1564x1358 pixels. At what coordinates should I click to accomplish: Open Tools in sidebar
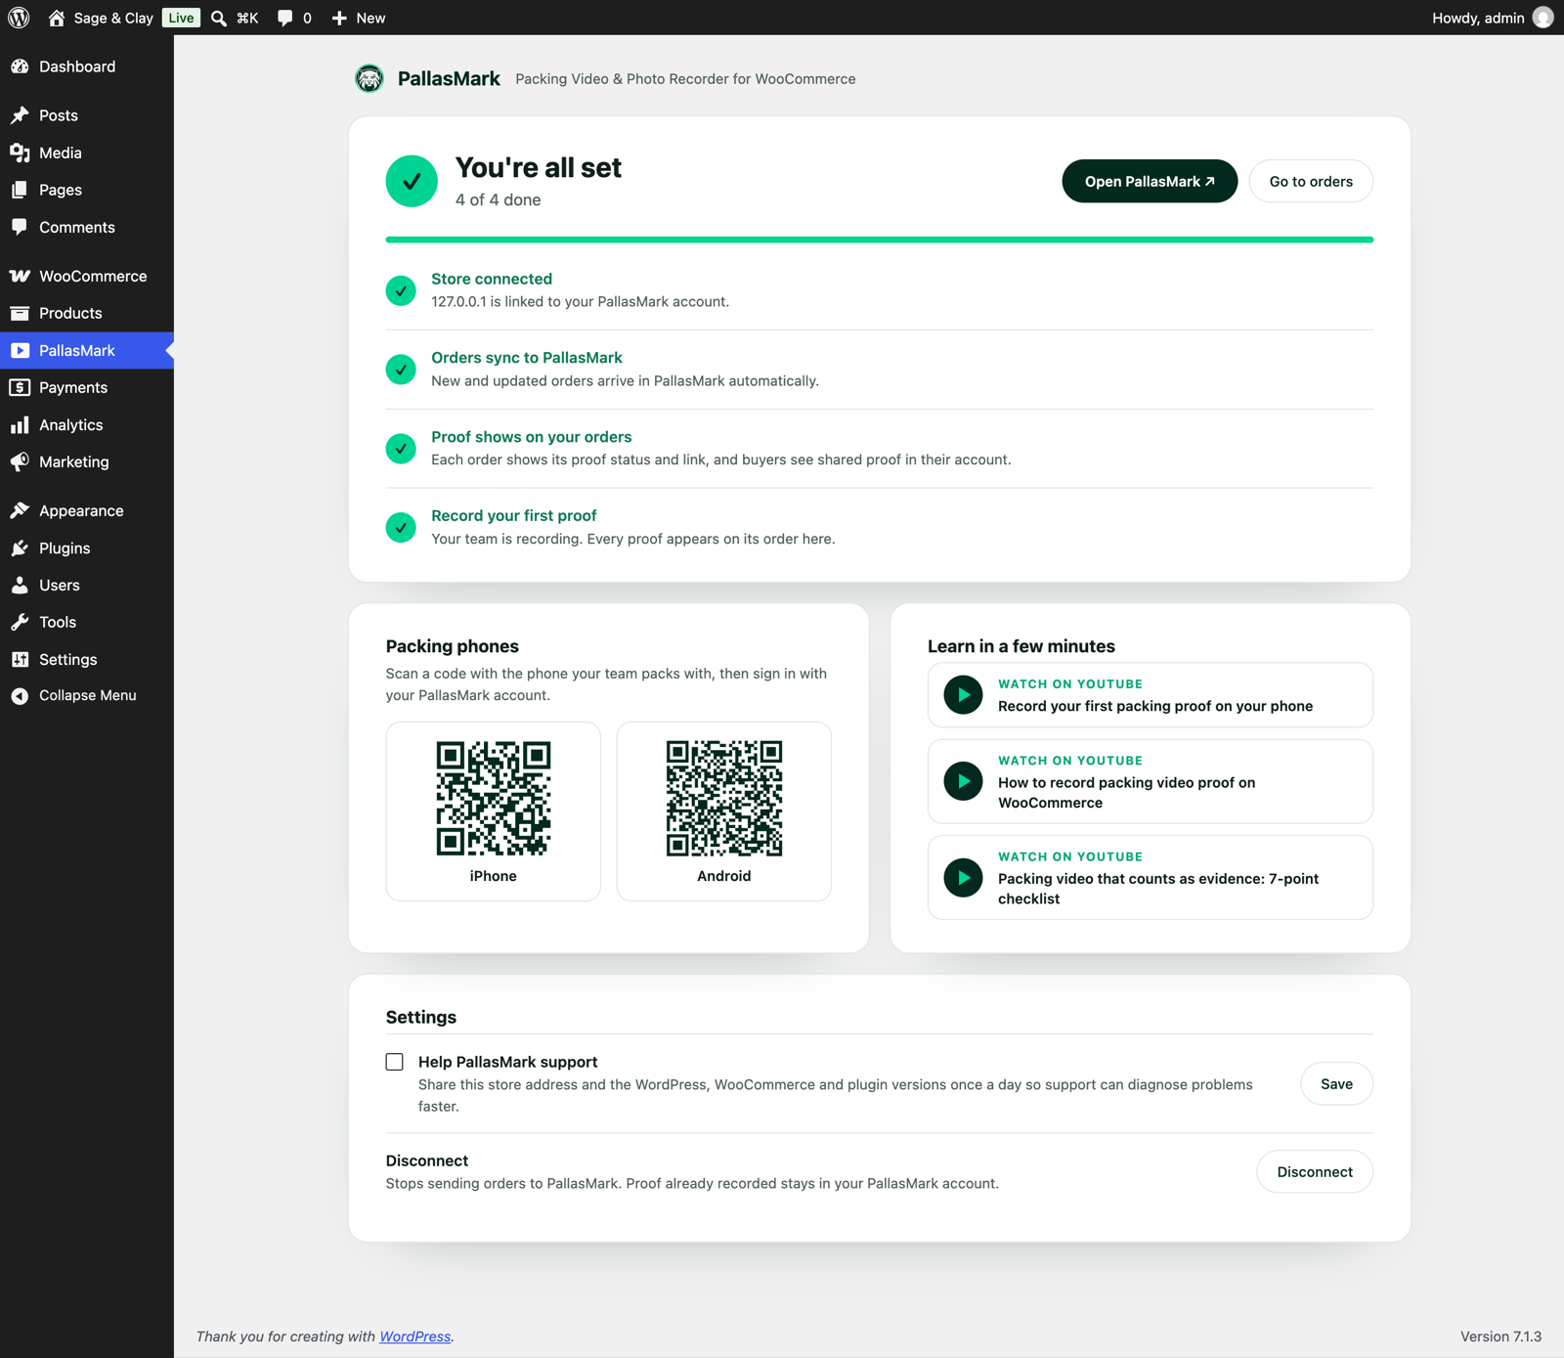click(87, 622)
